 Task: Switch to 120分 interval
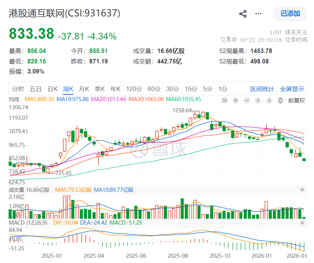point(134,89)
